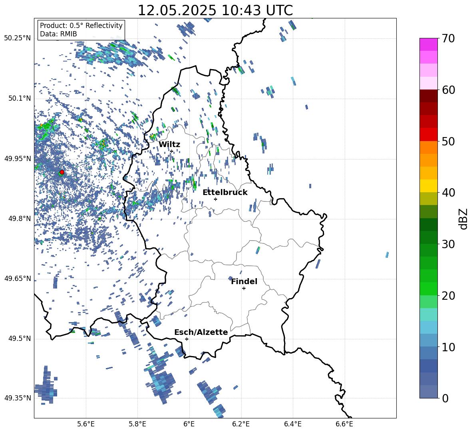Click the 70 tick label on colorbar

(448, 38)
